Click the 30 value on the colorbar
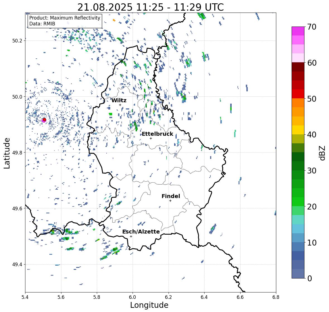 [312, 170]
